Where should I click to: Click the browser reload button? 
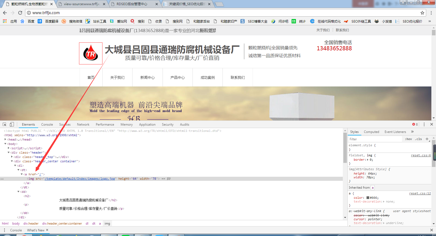click(20, 13)
